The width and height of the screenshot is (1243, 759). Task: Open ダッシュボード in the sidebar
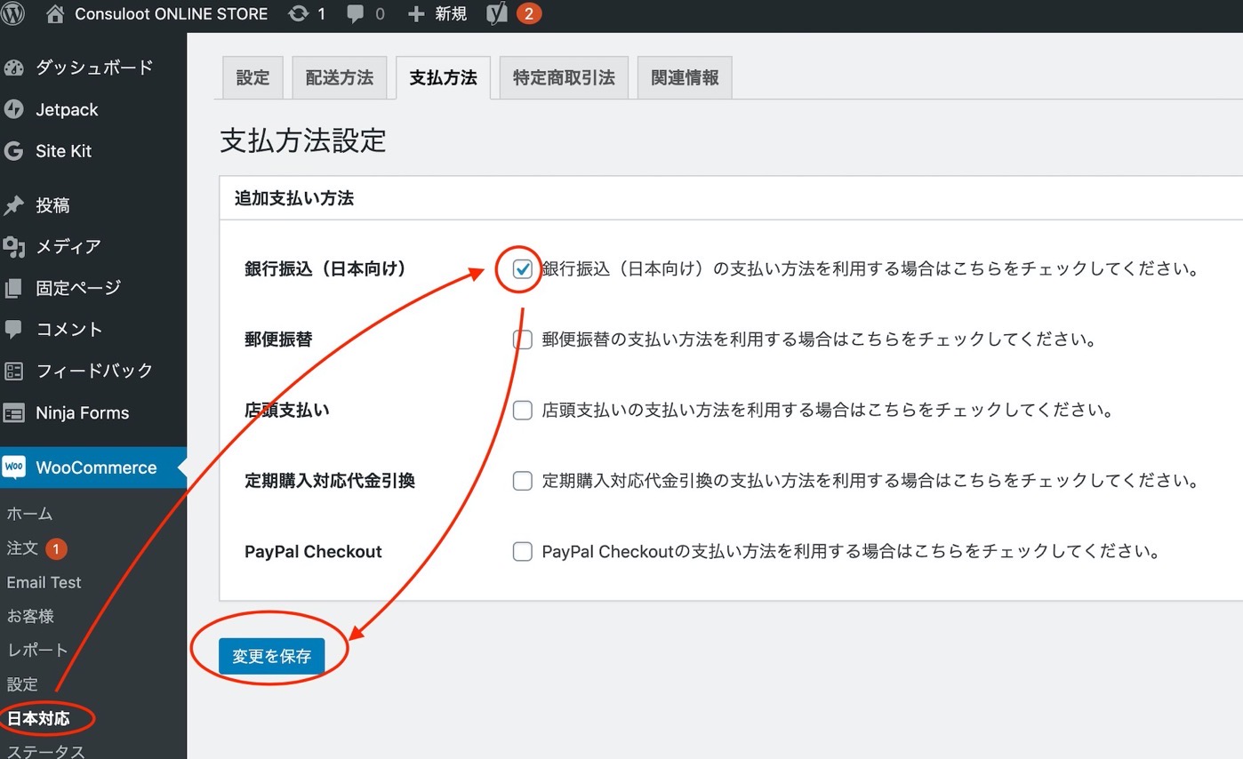[94, 68]
